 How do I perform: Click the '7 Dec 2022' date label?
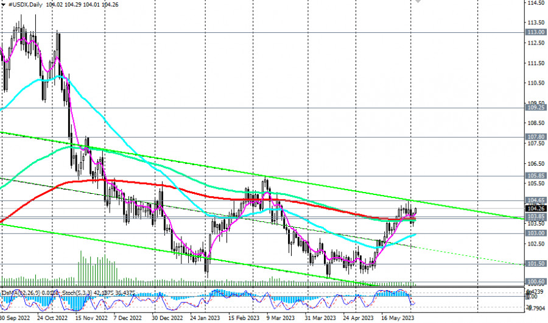pyautogui.click(x=128, y=318)
